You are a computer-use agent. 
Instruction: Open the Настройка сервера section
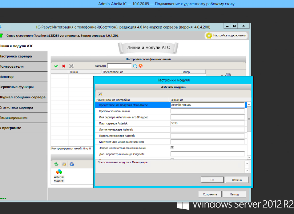click(x=16, y=56)
